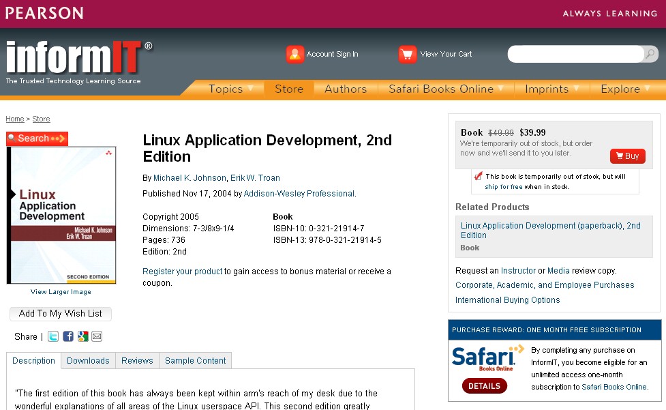Image resolution: width=666 pixels, height=410 pixels.
Task: Click the book title heading
Action: tap(267, 148)
